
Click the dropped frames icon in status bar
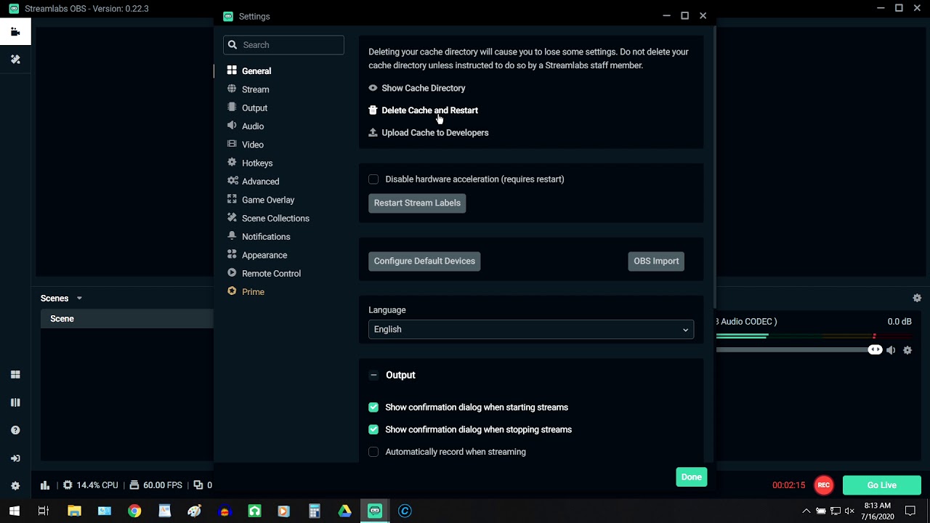[198, 485]
